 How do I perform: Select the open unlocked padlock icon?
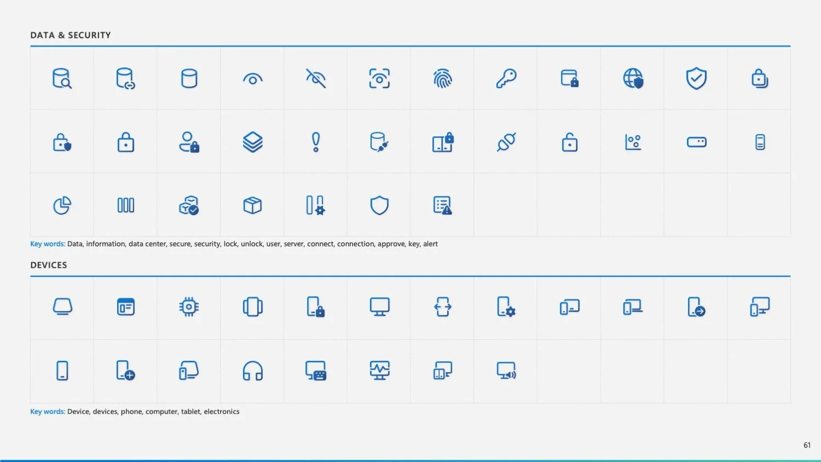[x=570, y=142]
